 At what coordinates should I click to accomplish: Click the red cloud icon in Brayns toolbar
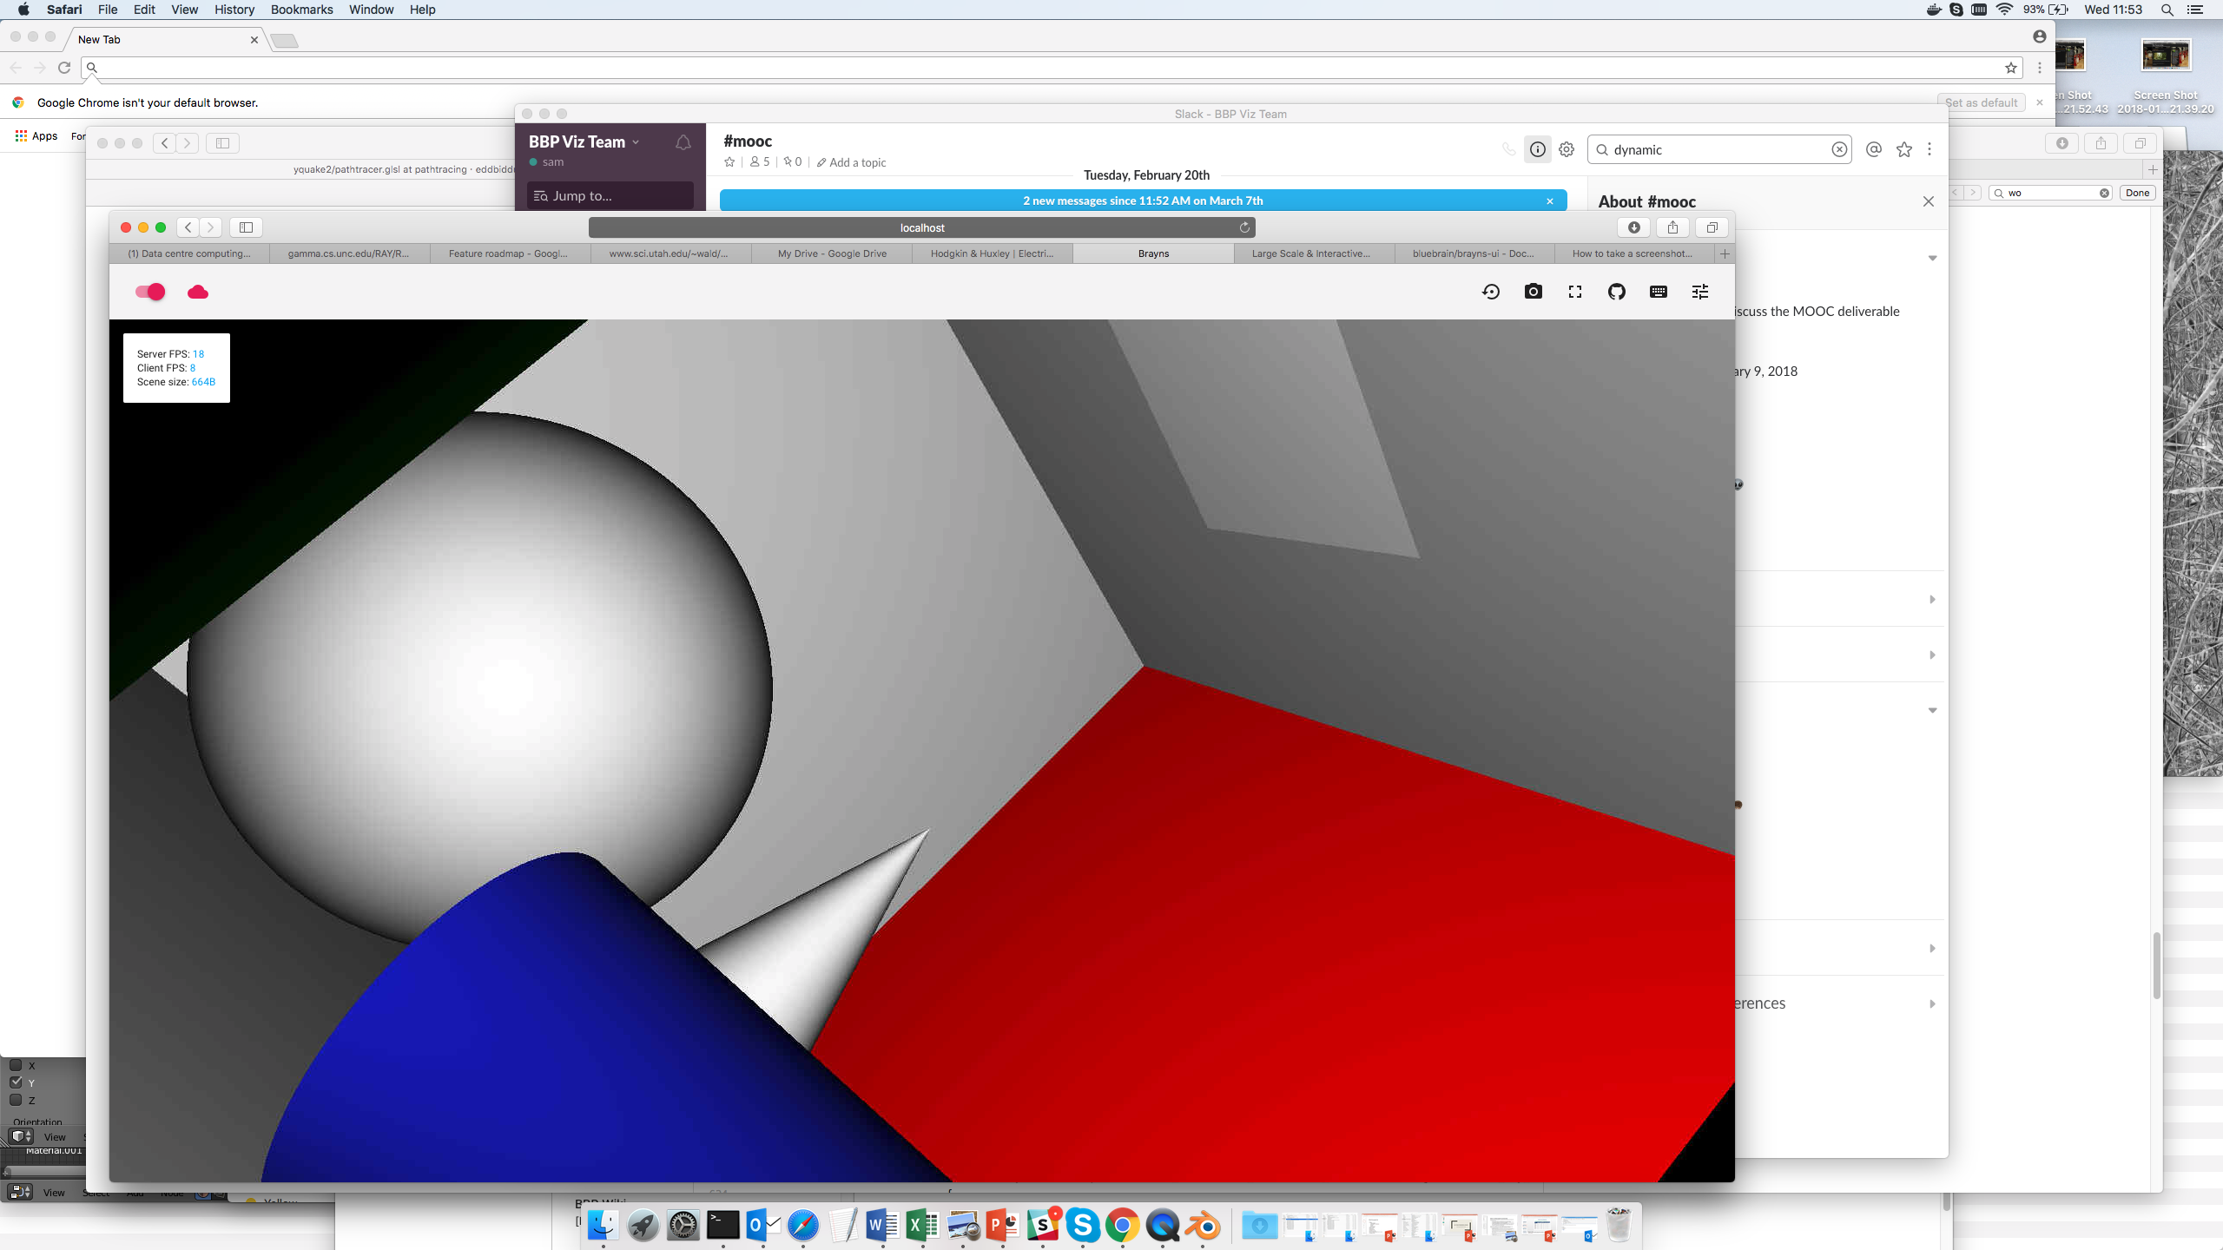click(x=198, y=292)
